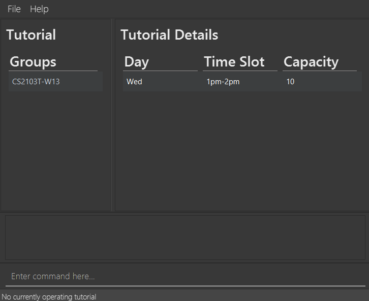Click the border between result box and command field

(x=184, y=263)
